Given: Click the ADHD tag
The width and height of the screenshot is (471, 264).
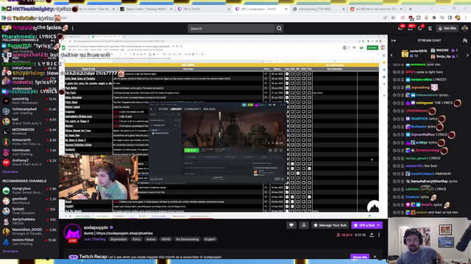Looking at the screenshot, I should 166,239.
